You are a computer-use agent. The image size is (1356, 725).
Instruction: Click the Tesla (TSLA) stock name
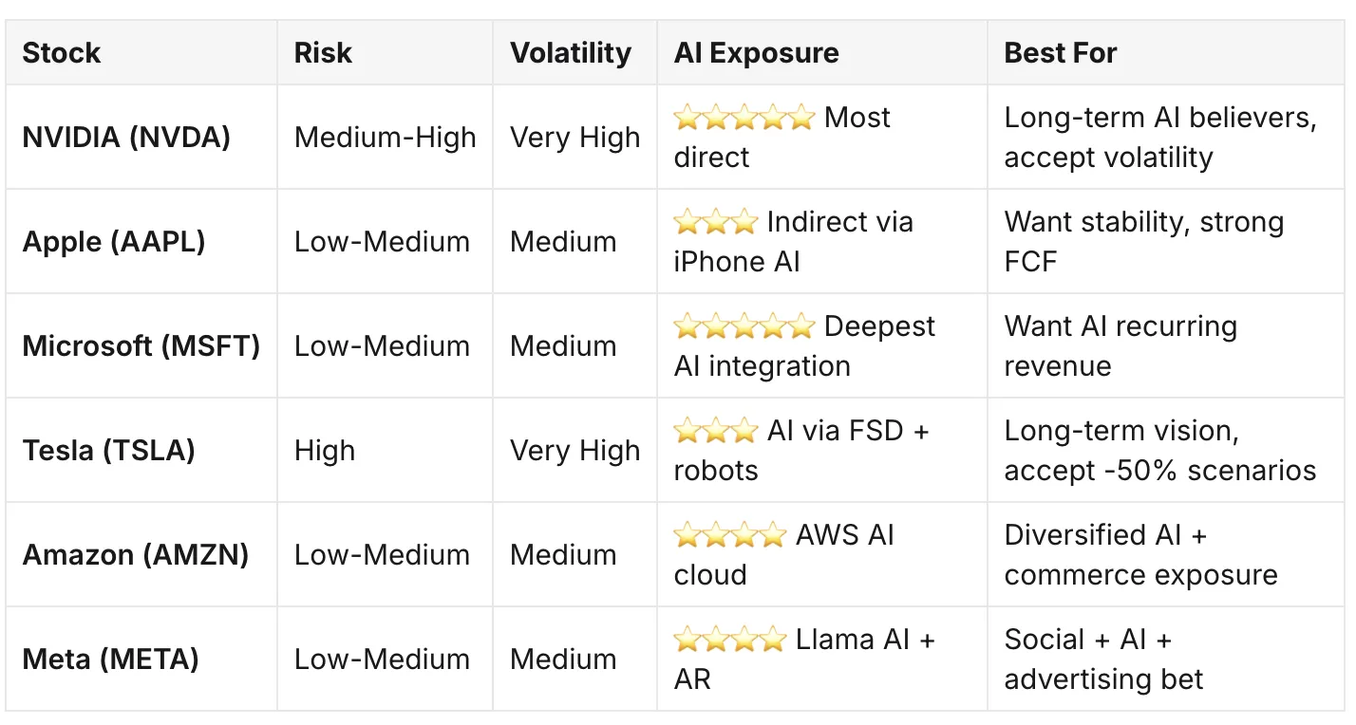click(x=109, y=451)
